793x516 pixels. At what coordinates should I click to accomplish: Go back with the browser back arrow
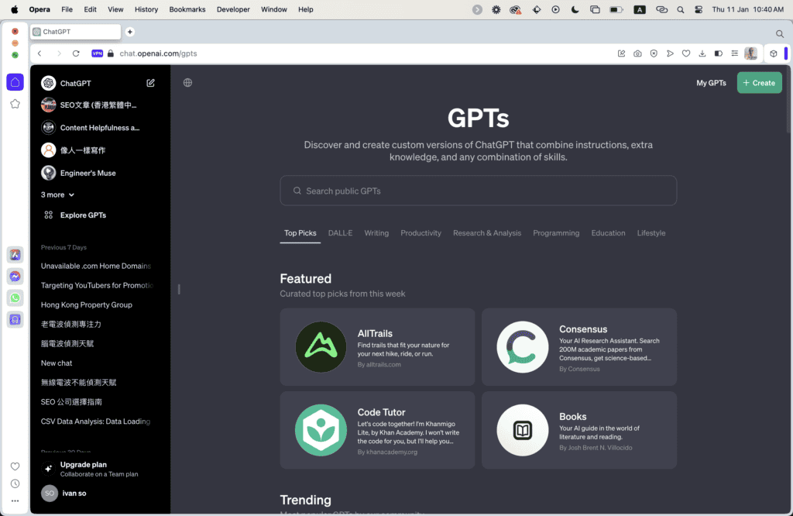39,53
